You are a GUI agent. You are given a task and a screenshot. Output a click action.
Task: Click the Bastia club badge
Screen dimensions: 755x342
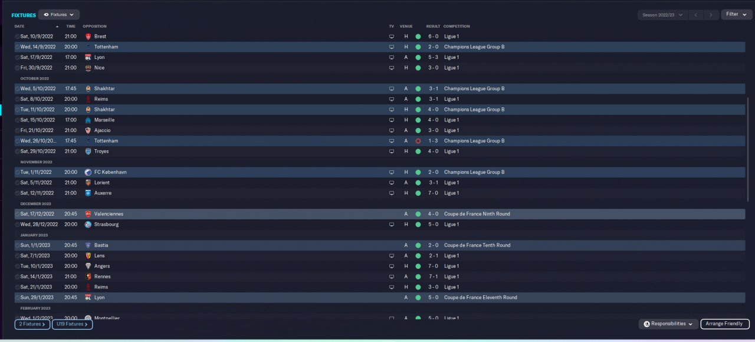coord(88,245)
